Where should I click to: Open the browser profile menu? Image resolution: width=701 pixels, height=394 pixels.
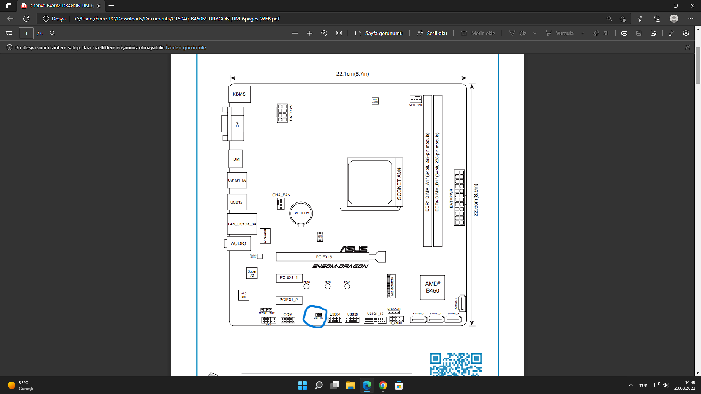point(674,19)
